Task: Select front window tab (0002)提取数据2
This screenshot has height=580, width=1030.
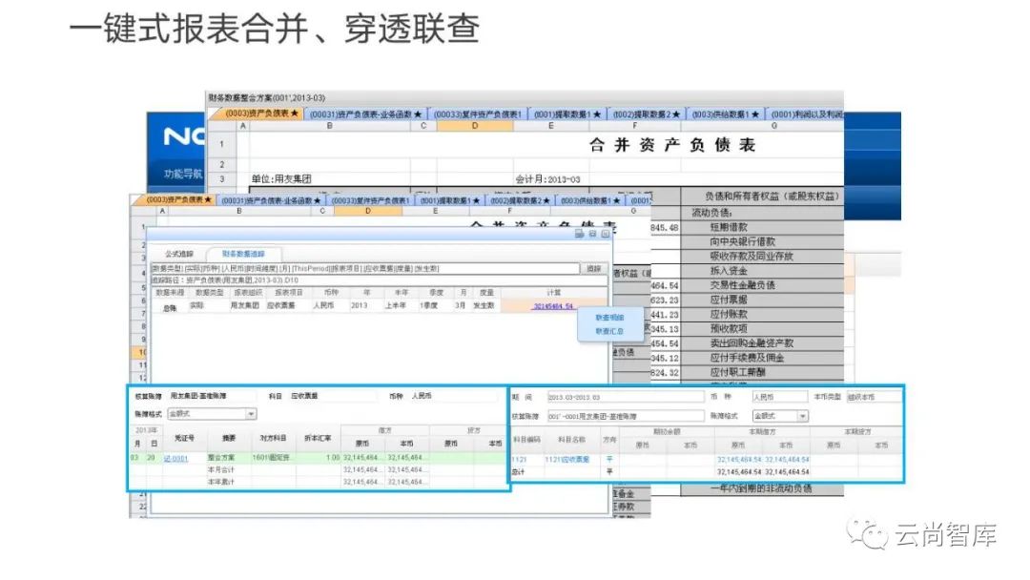Action: pyautogui.click(x=520, y=200)
